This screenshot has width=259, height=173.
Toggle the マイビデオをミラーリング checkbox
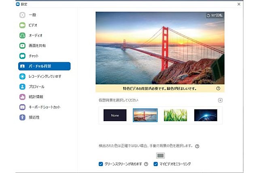click(156, 164)
